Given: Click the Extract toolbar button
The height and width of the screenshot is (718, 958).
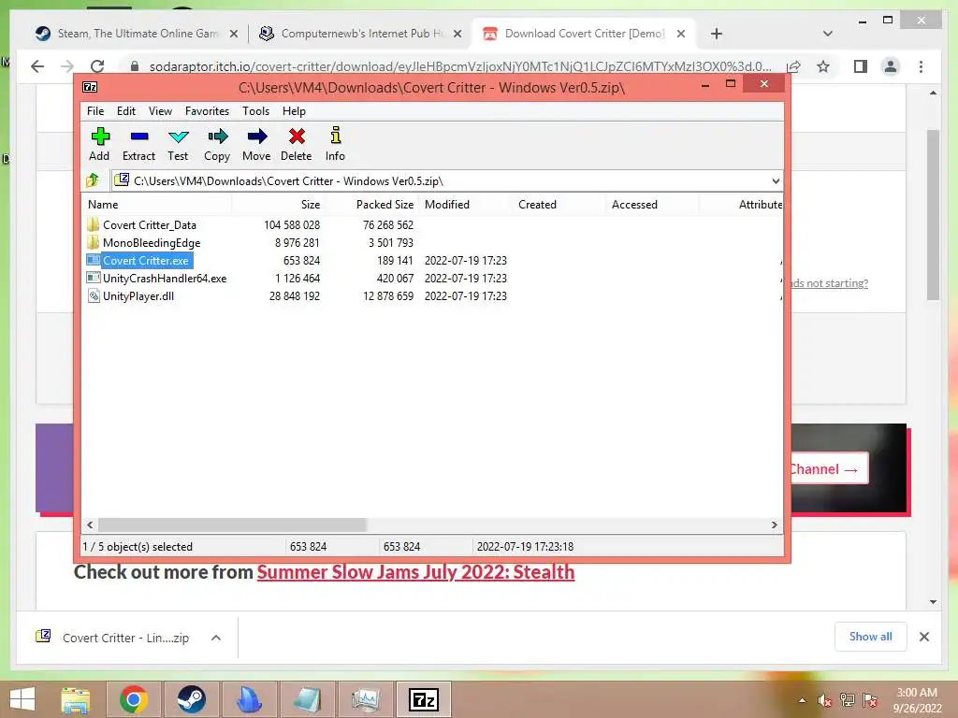Looking at the screenshot, I should pos(138,145).
